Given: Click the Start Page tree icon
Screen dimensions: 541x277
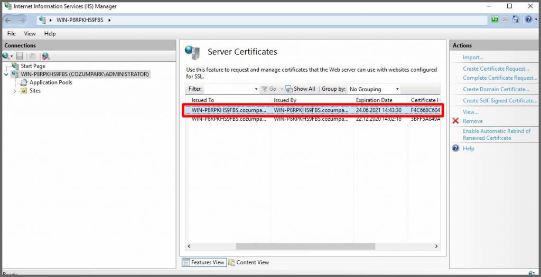Looking at the screenshot, I should (x=15, y=65).
